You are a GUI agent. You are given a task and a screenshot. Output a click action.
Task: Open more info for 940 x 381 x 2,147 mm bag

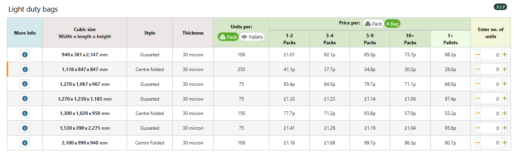[25, 55]
